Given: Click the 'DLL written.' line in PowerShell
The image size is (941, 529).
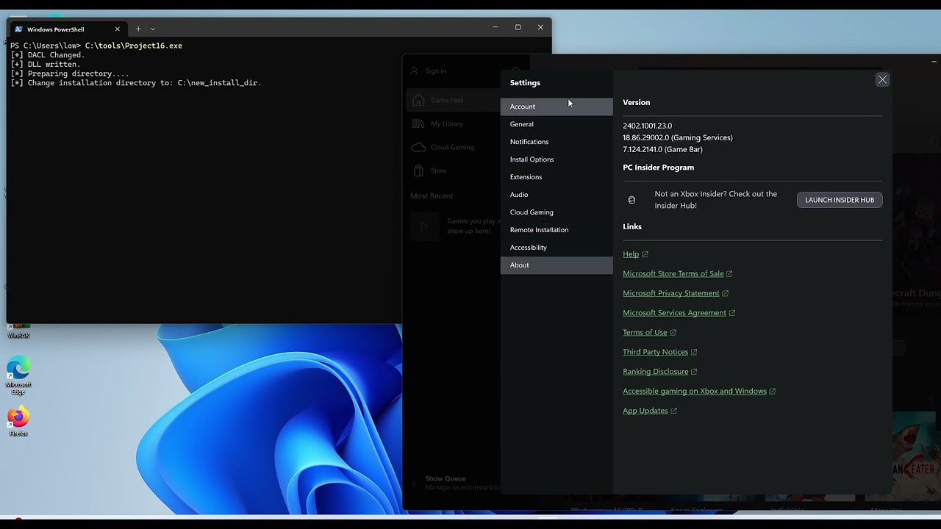Looking at the screenshot, I should (46, 65).
